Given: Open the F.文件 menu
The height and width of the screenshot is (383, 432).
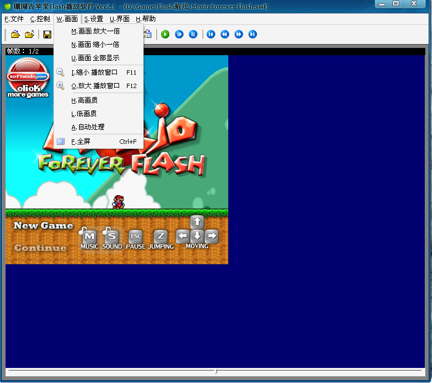Looking at the screenshot, I should point(14,19).
